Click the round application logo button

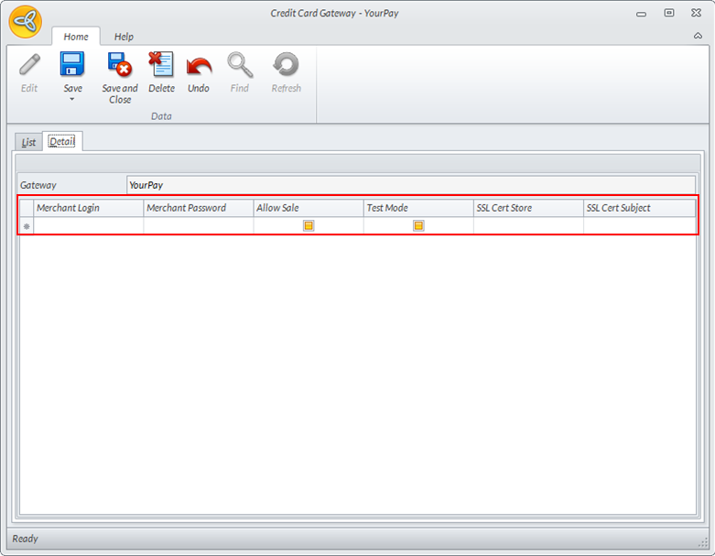pos(26,21)
